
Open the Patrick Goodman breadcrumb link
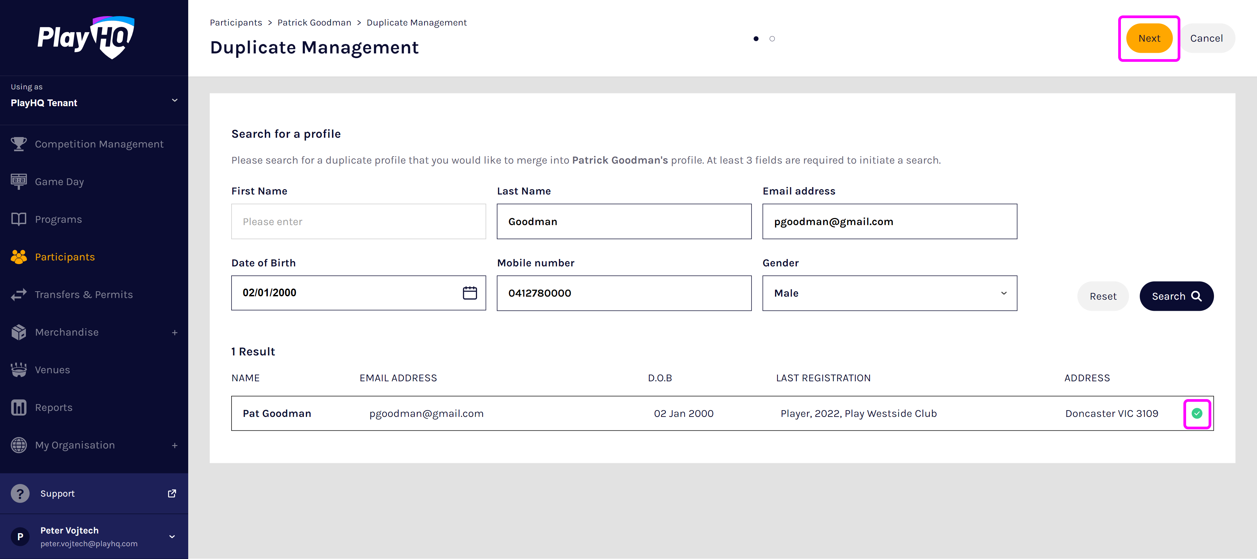314,23
